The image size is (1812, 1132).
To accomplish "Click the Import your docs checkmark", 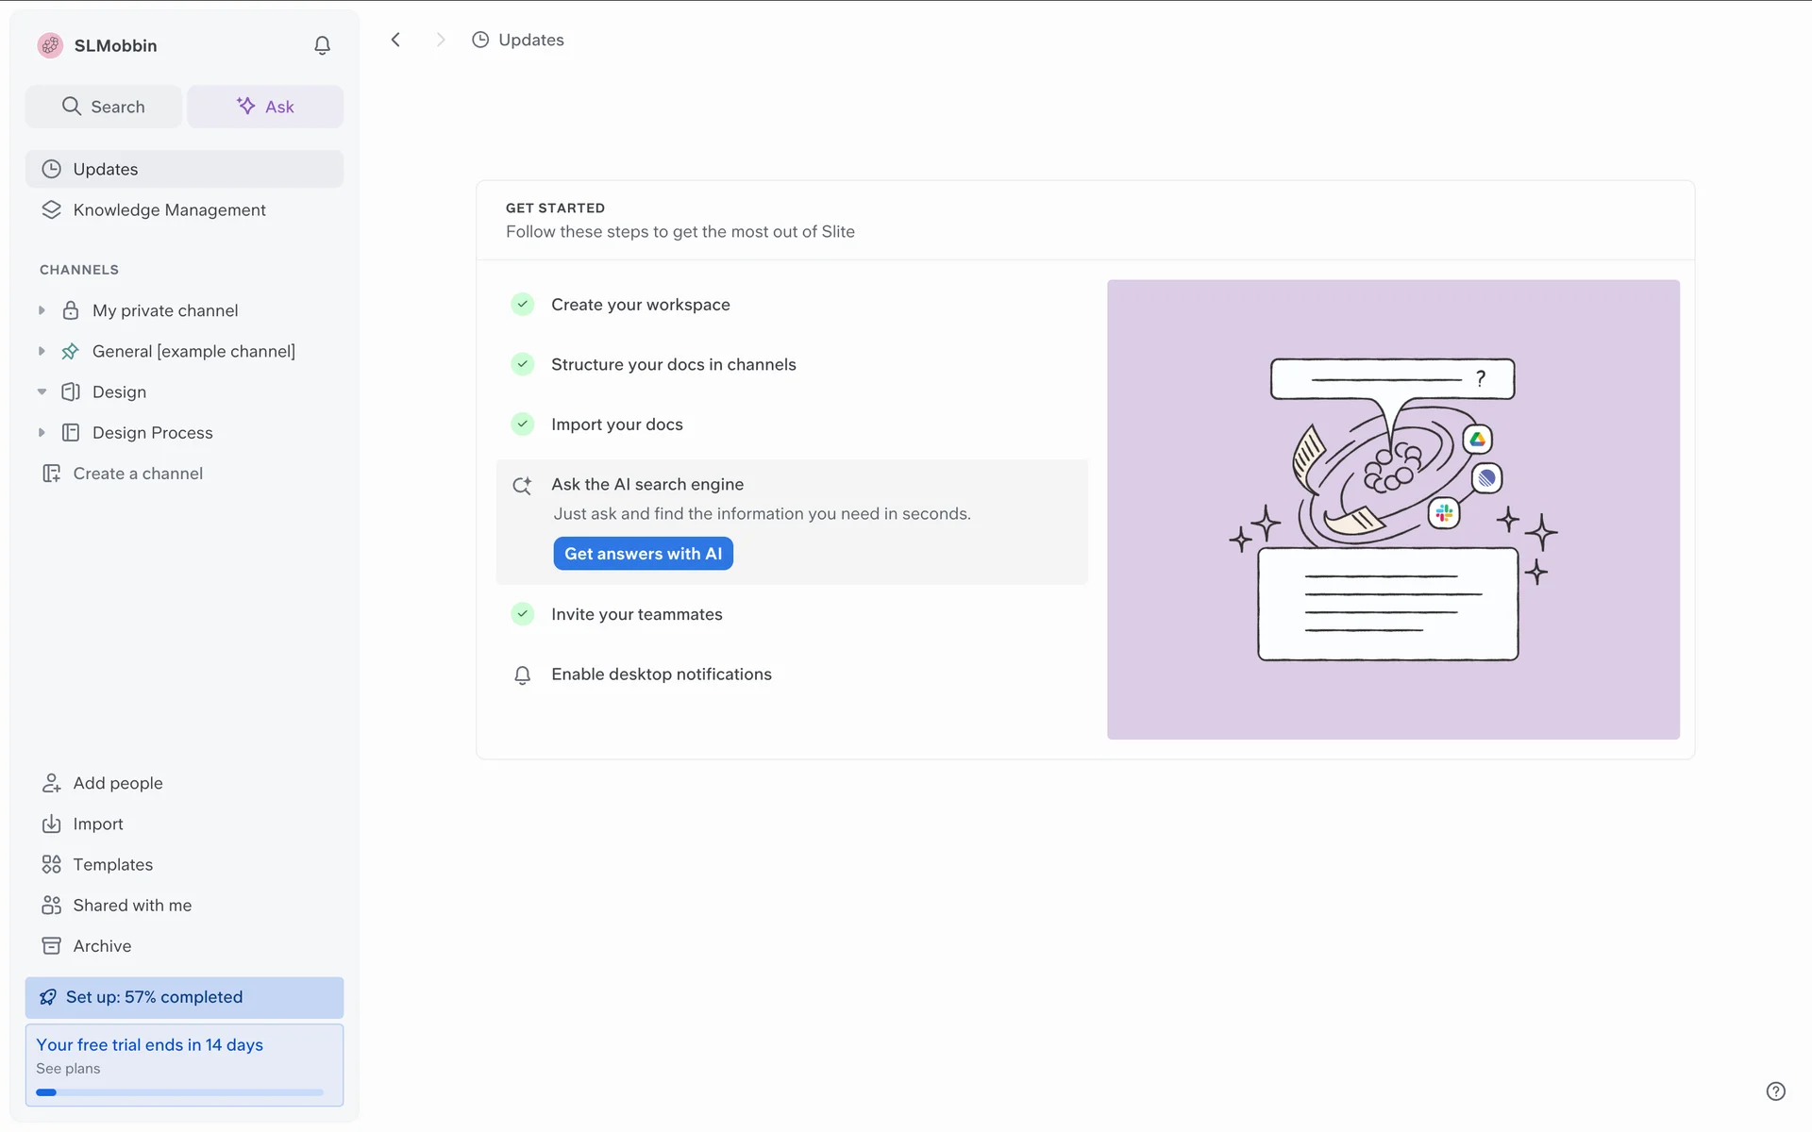I will (x=522, y=424).
